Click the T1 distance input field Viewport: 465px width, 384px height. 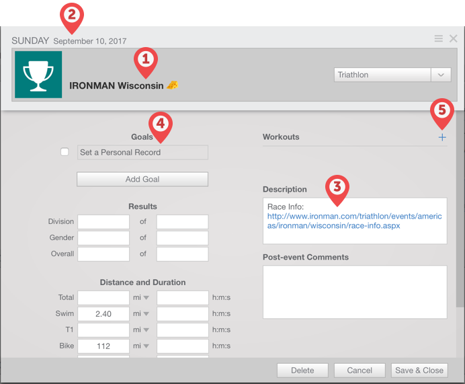point(103,330)
